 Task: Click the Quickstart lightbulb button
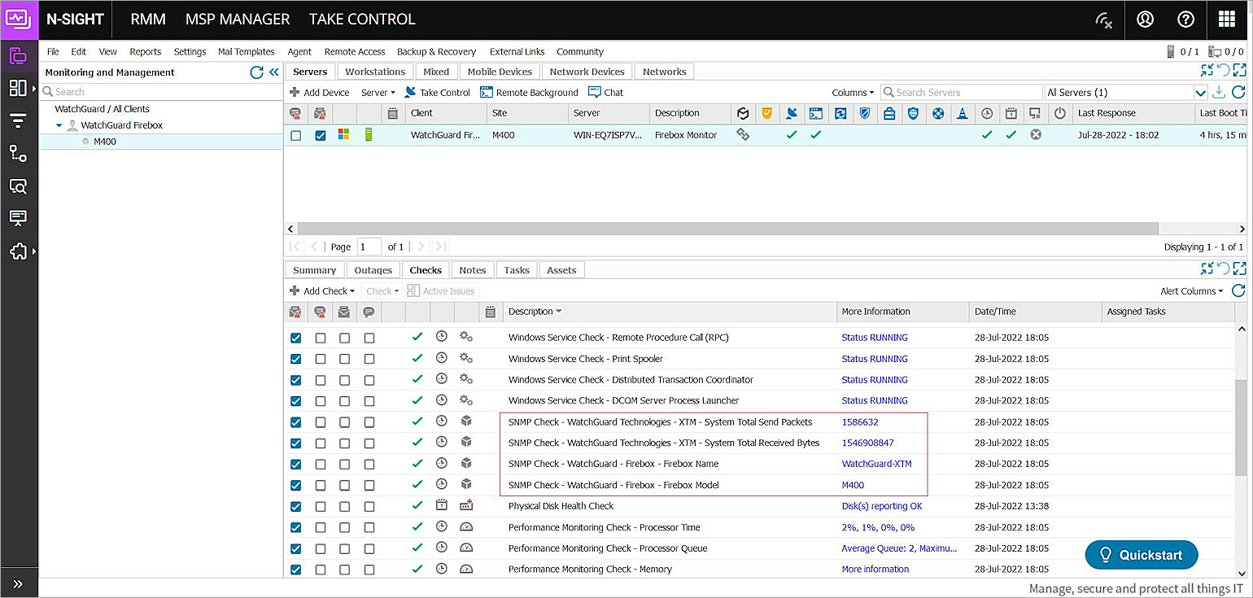(x=1141, y=555)
